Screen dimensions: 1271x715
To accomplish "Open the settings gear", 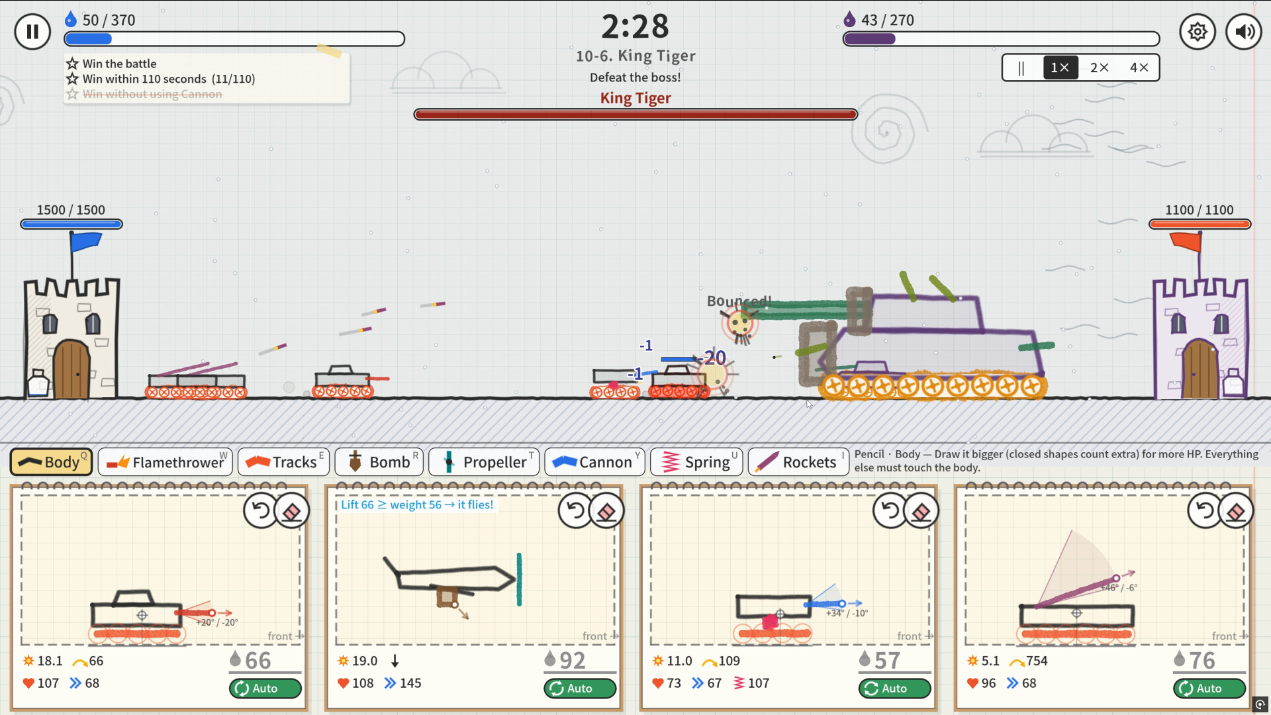I will coord(1197,31).
